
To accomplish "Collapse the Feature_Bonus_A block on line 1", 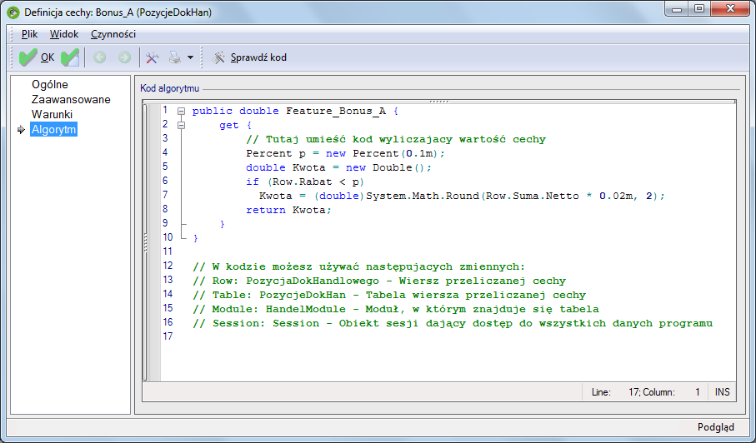I will [181, 112].
